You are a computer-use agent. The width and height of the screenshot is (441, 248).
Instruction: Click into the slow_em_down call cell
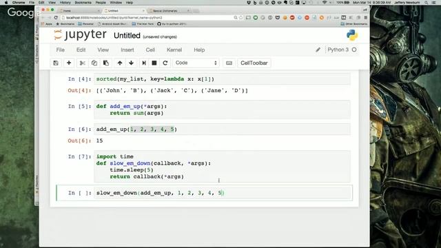tap(222, 193)
